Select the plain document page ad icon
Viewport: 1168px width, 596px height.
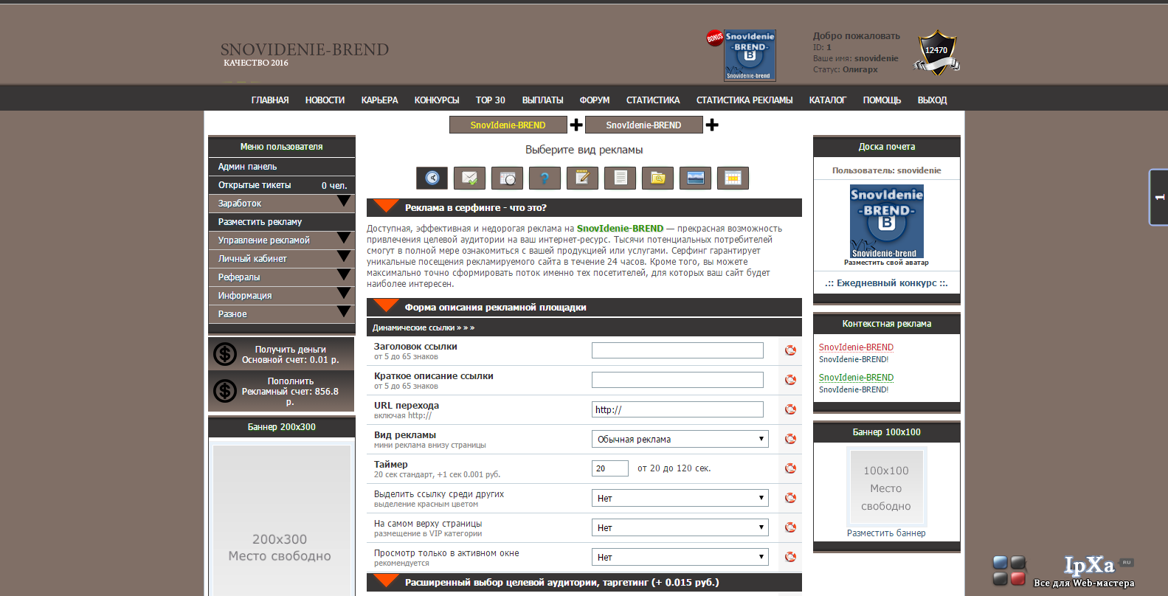(620, 178)
